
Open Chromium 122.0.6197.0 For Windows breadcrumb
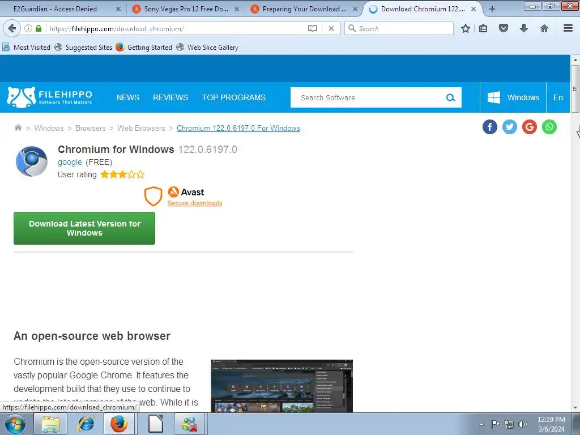pos(238,128)
